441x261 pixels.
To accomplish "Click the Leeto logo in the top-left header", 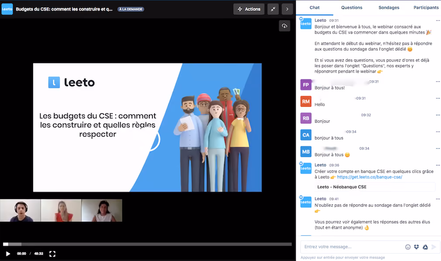I will (x=7, y=9).
